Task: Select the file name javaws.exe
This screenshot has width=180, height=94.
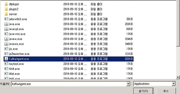Action: coord(16,44)
